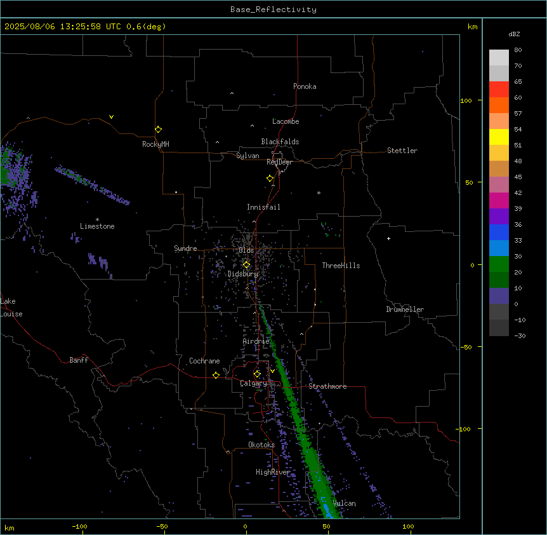Image resolution: width=547 pixels, height=535 pixels.
Task: Click the Olds town label
Action: 246,250
